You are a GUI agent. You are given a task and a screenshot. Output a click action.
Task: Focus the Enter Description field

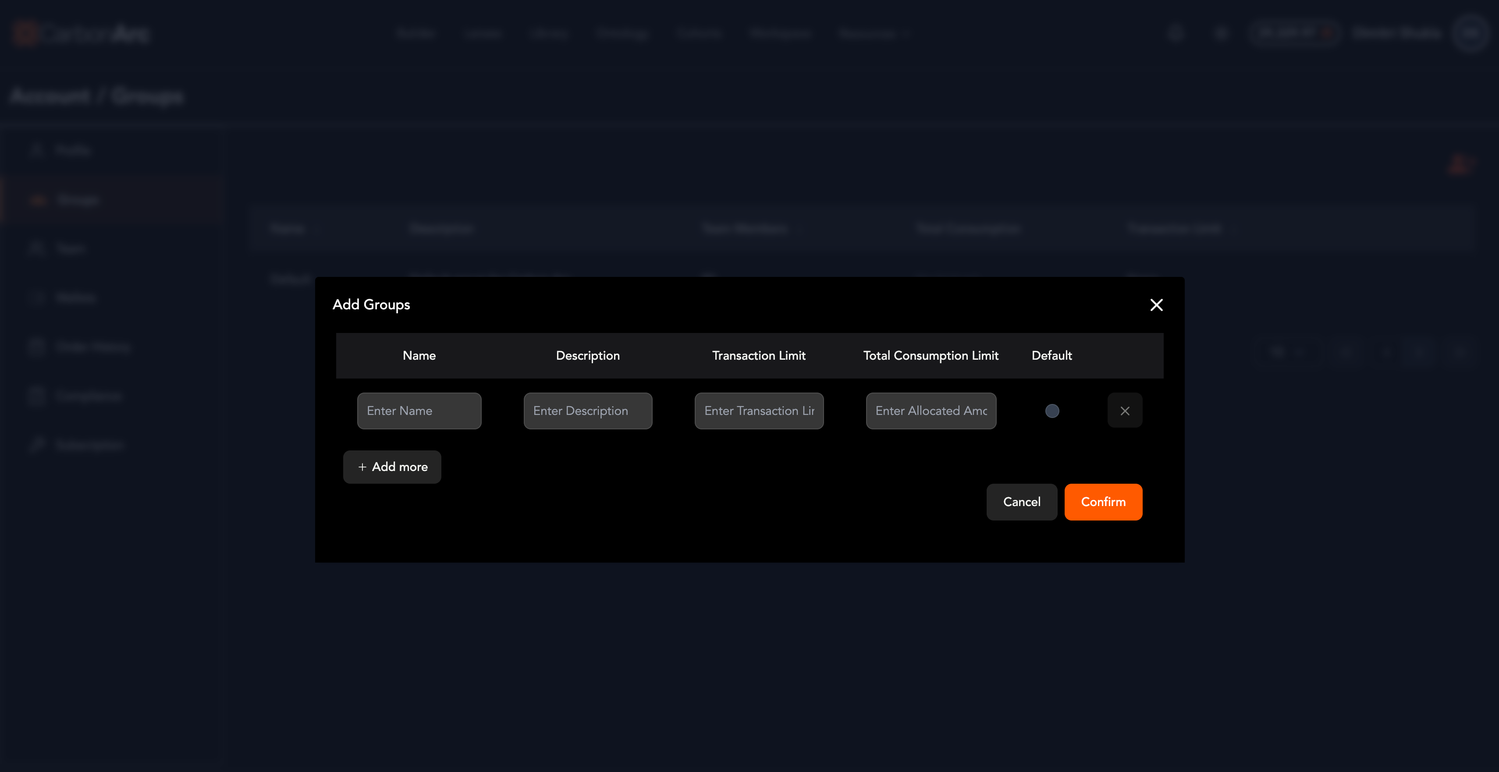coord(587,411)
